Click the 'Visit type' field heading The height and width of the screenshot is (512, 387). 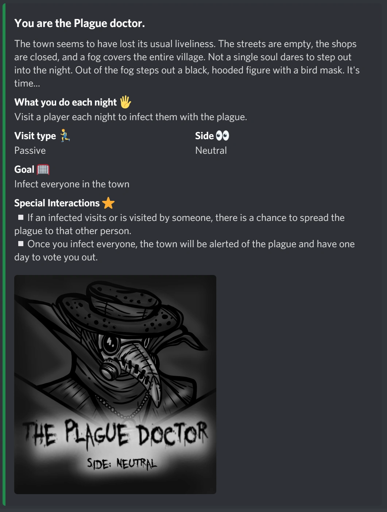click(x=35, y=136)
